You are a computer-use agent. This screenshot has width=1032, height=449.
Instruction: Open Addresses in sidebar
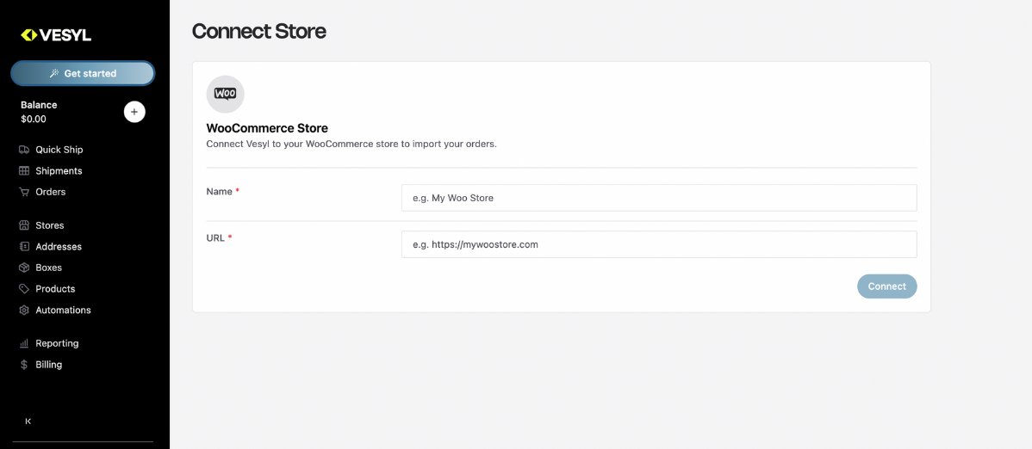pos(59,247)
